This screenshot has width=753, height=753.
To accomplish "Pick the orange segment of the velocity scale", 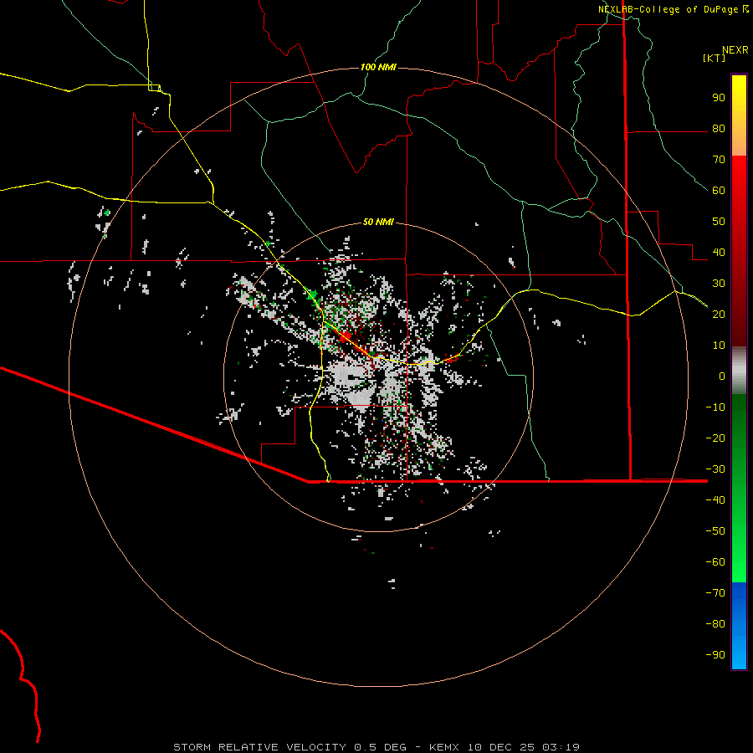I will (x=739, y=139).
